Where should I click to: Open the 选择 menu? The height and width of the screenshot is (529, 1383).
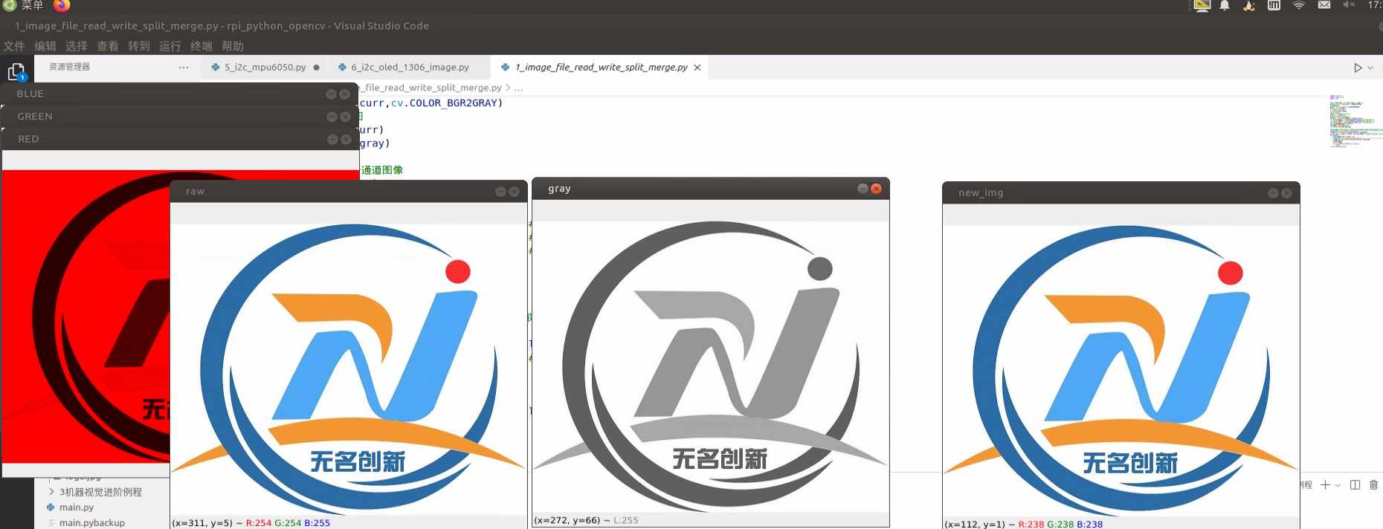tap(77, 46)
